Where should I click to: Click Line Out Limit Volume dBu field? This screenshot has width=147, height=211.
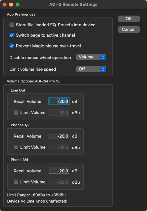(x=59, y=113)
